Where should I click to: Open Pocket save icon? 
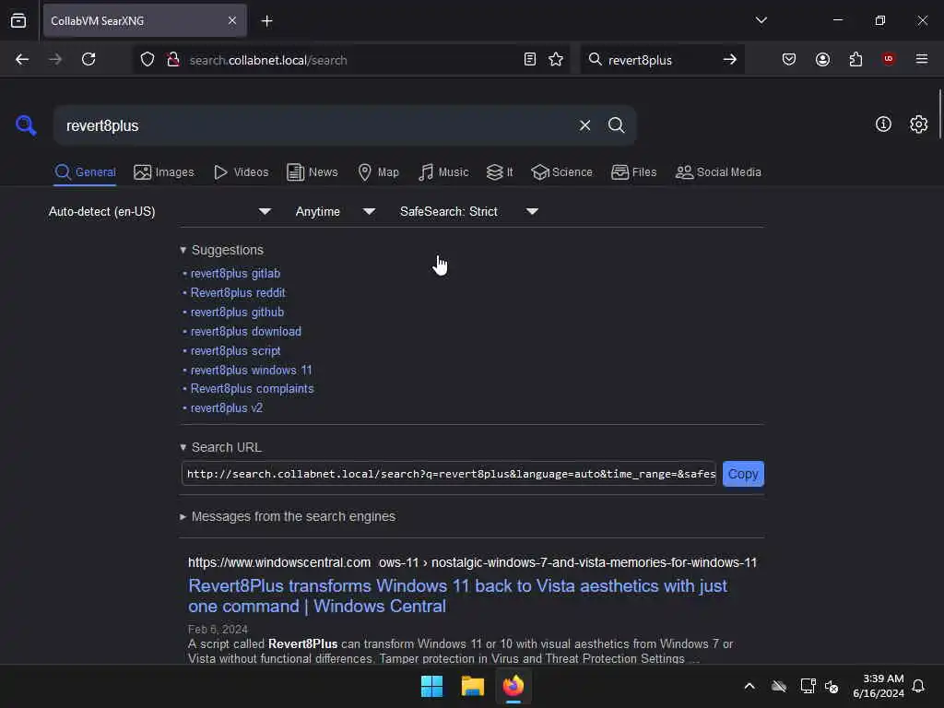pos(789,59)
